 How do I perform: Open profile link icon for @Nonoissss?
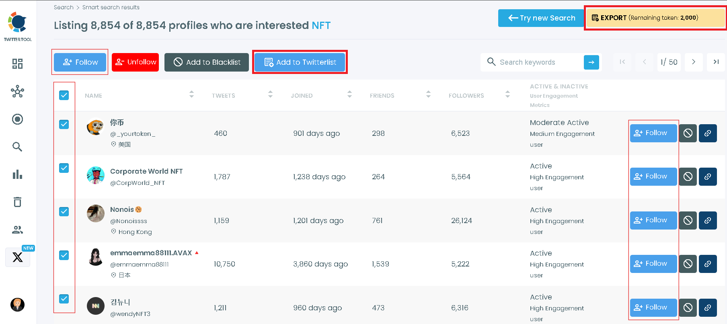point(708,220)
